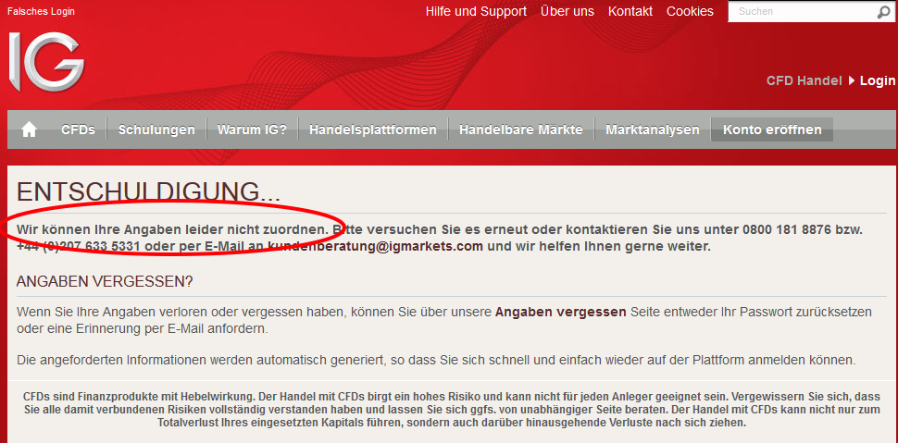Click the Konto eröffnen button
Image resolution: width=898 pixels, height=443 pixels.
click(772, 129)
